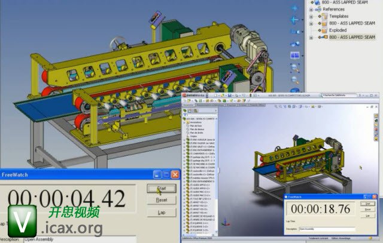The image size is (383, 243).
Task: Expand the References node in the tree
Action: point(311,10)
